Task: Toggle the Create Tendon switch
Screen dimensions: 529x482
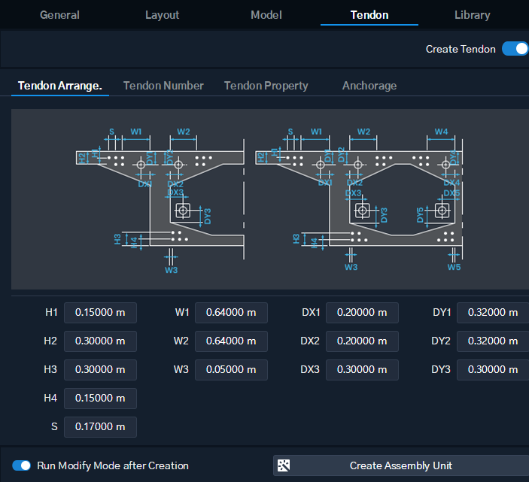Action: tap(515, 49)
